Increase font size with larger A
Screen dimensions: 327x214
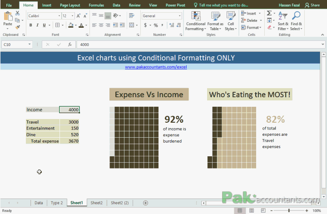click(x=79, y=16)
